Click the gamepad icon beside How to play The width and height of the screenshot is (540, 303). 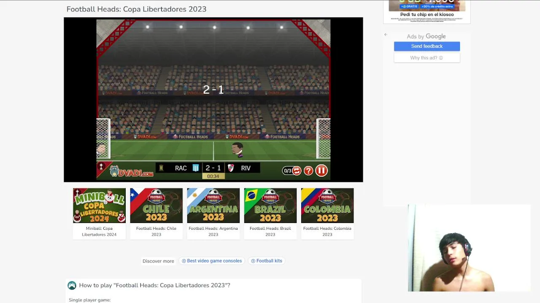tap(72, 285)
